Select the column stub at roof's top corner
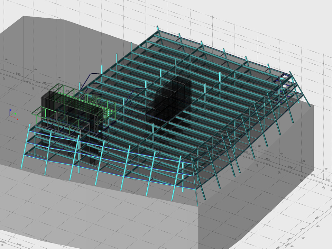The width and height of the screenshot is (332, 249). point(158,28)
